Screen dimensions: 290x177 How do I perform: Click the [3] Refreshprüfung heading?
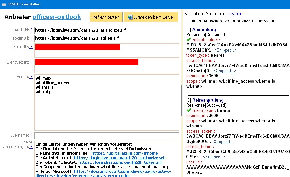pos(205,100)
